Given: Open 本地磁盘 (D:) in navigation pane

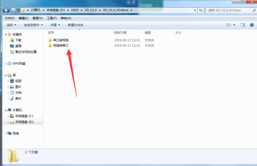Looking at the screenshot, I should click(22, 122).
